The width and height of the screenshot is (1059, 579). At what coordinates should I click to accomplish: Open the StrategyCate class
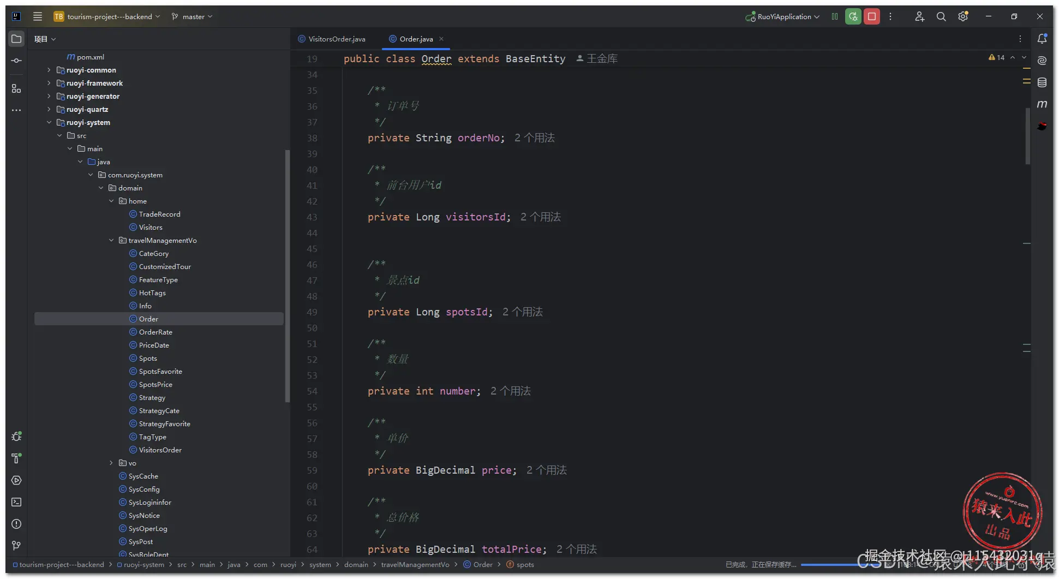click(x=154, y=410)
